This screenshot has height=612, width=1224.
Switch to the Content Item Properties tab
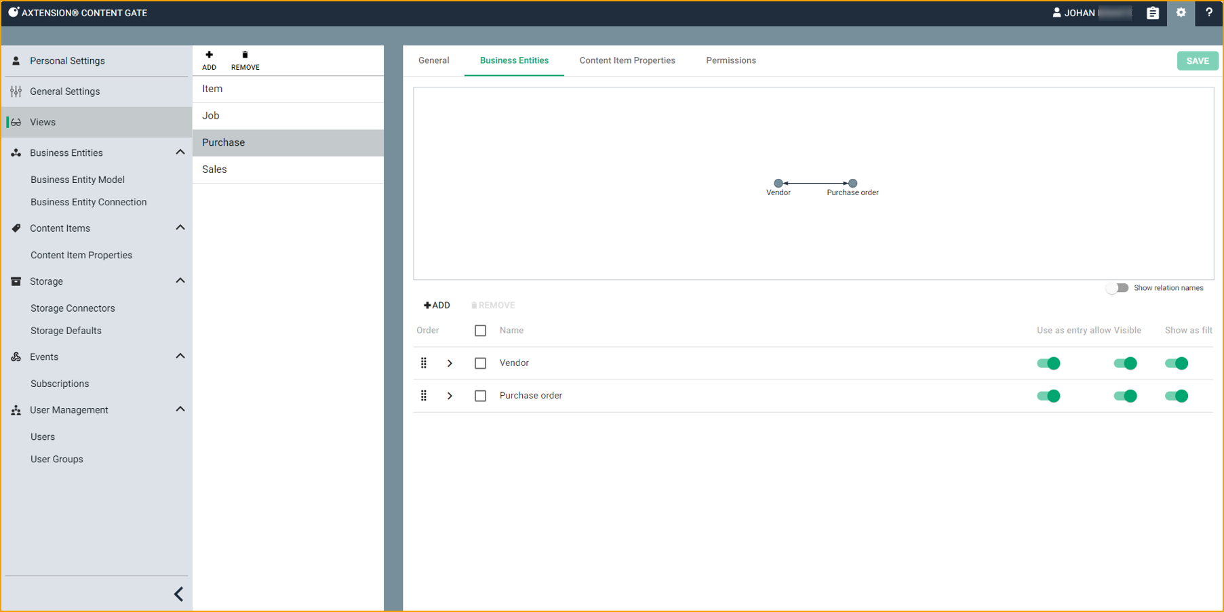(x=627, y=60)
